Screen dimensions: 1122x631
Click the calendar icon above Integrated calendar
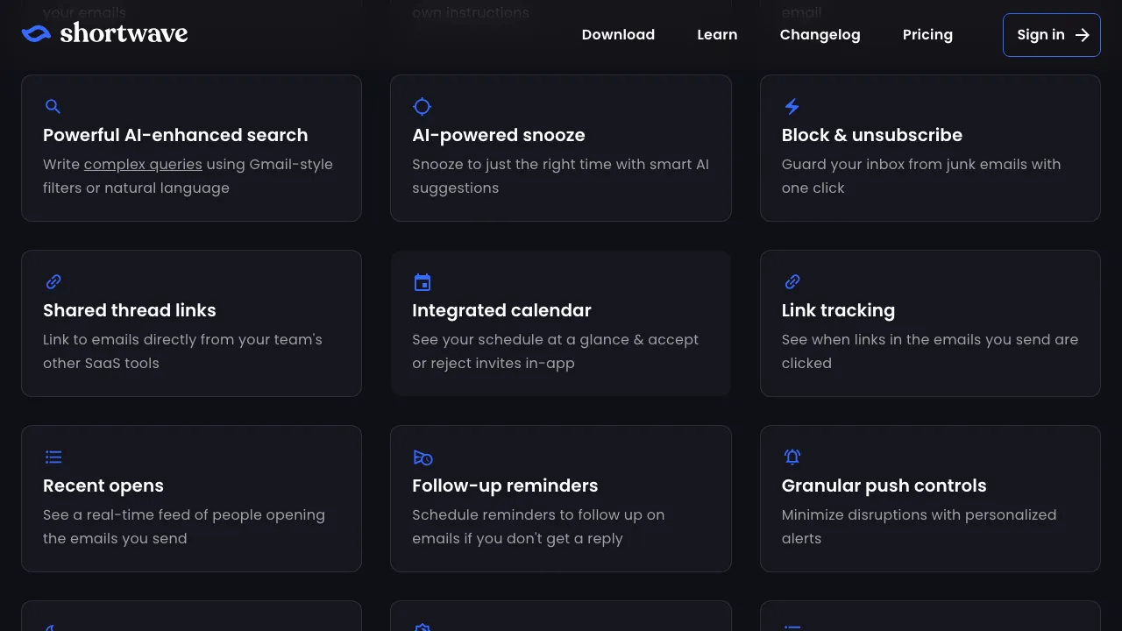[423, 282]
